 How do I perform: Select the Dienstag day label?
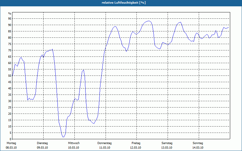point(42,143)
